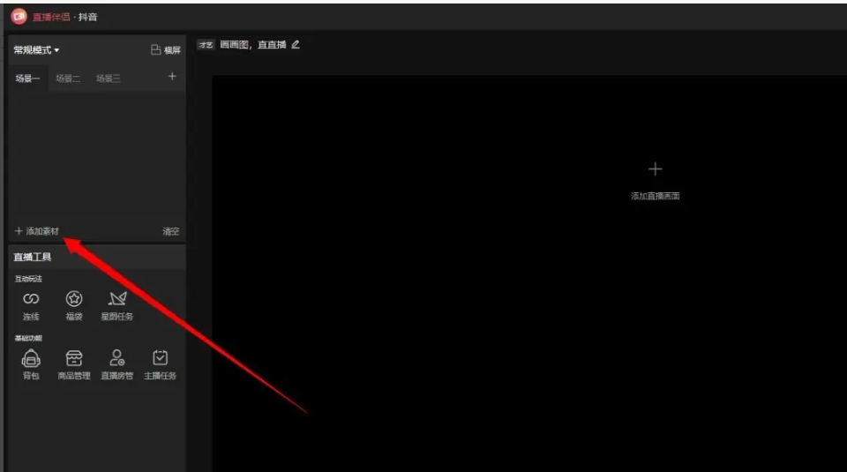Open 直播房管 room moderator settings
Screen dimensions: 847x472
(x=116, y=359)
